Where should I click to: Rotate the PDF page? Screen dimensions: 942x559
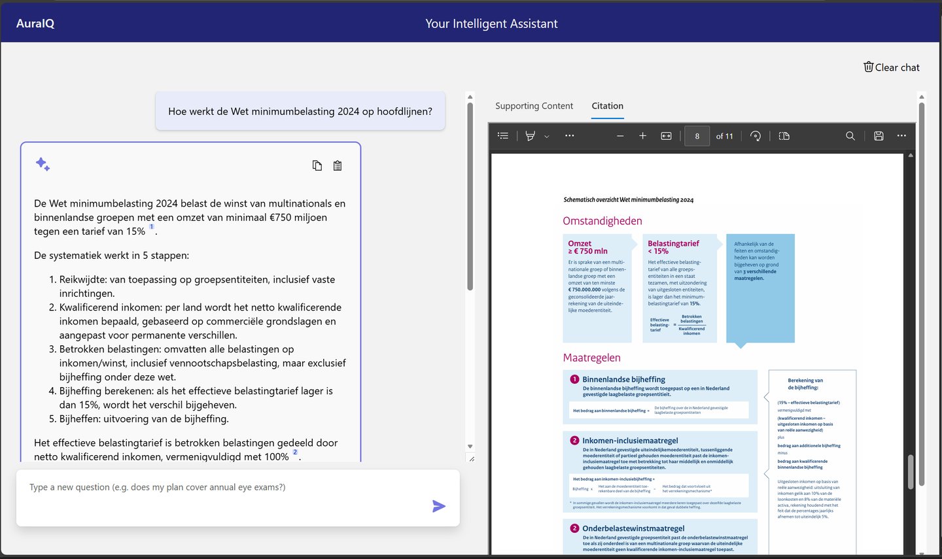tap(756, 136)
